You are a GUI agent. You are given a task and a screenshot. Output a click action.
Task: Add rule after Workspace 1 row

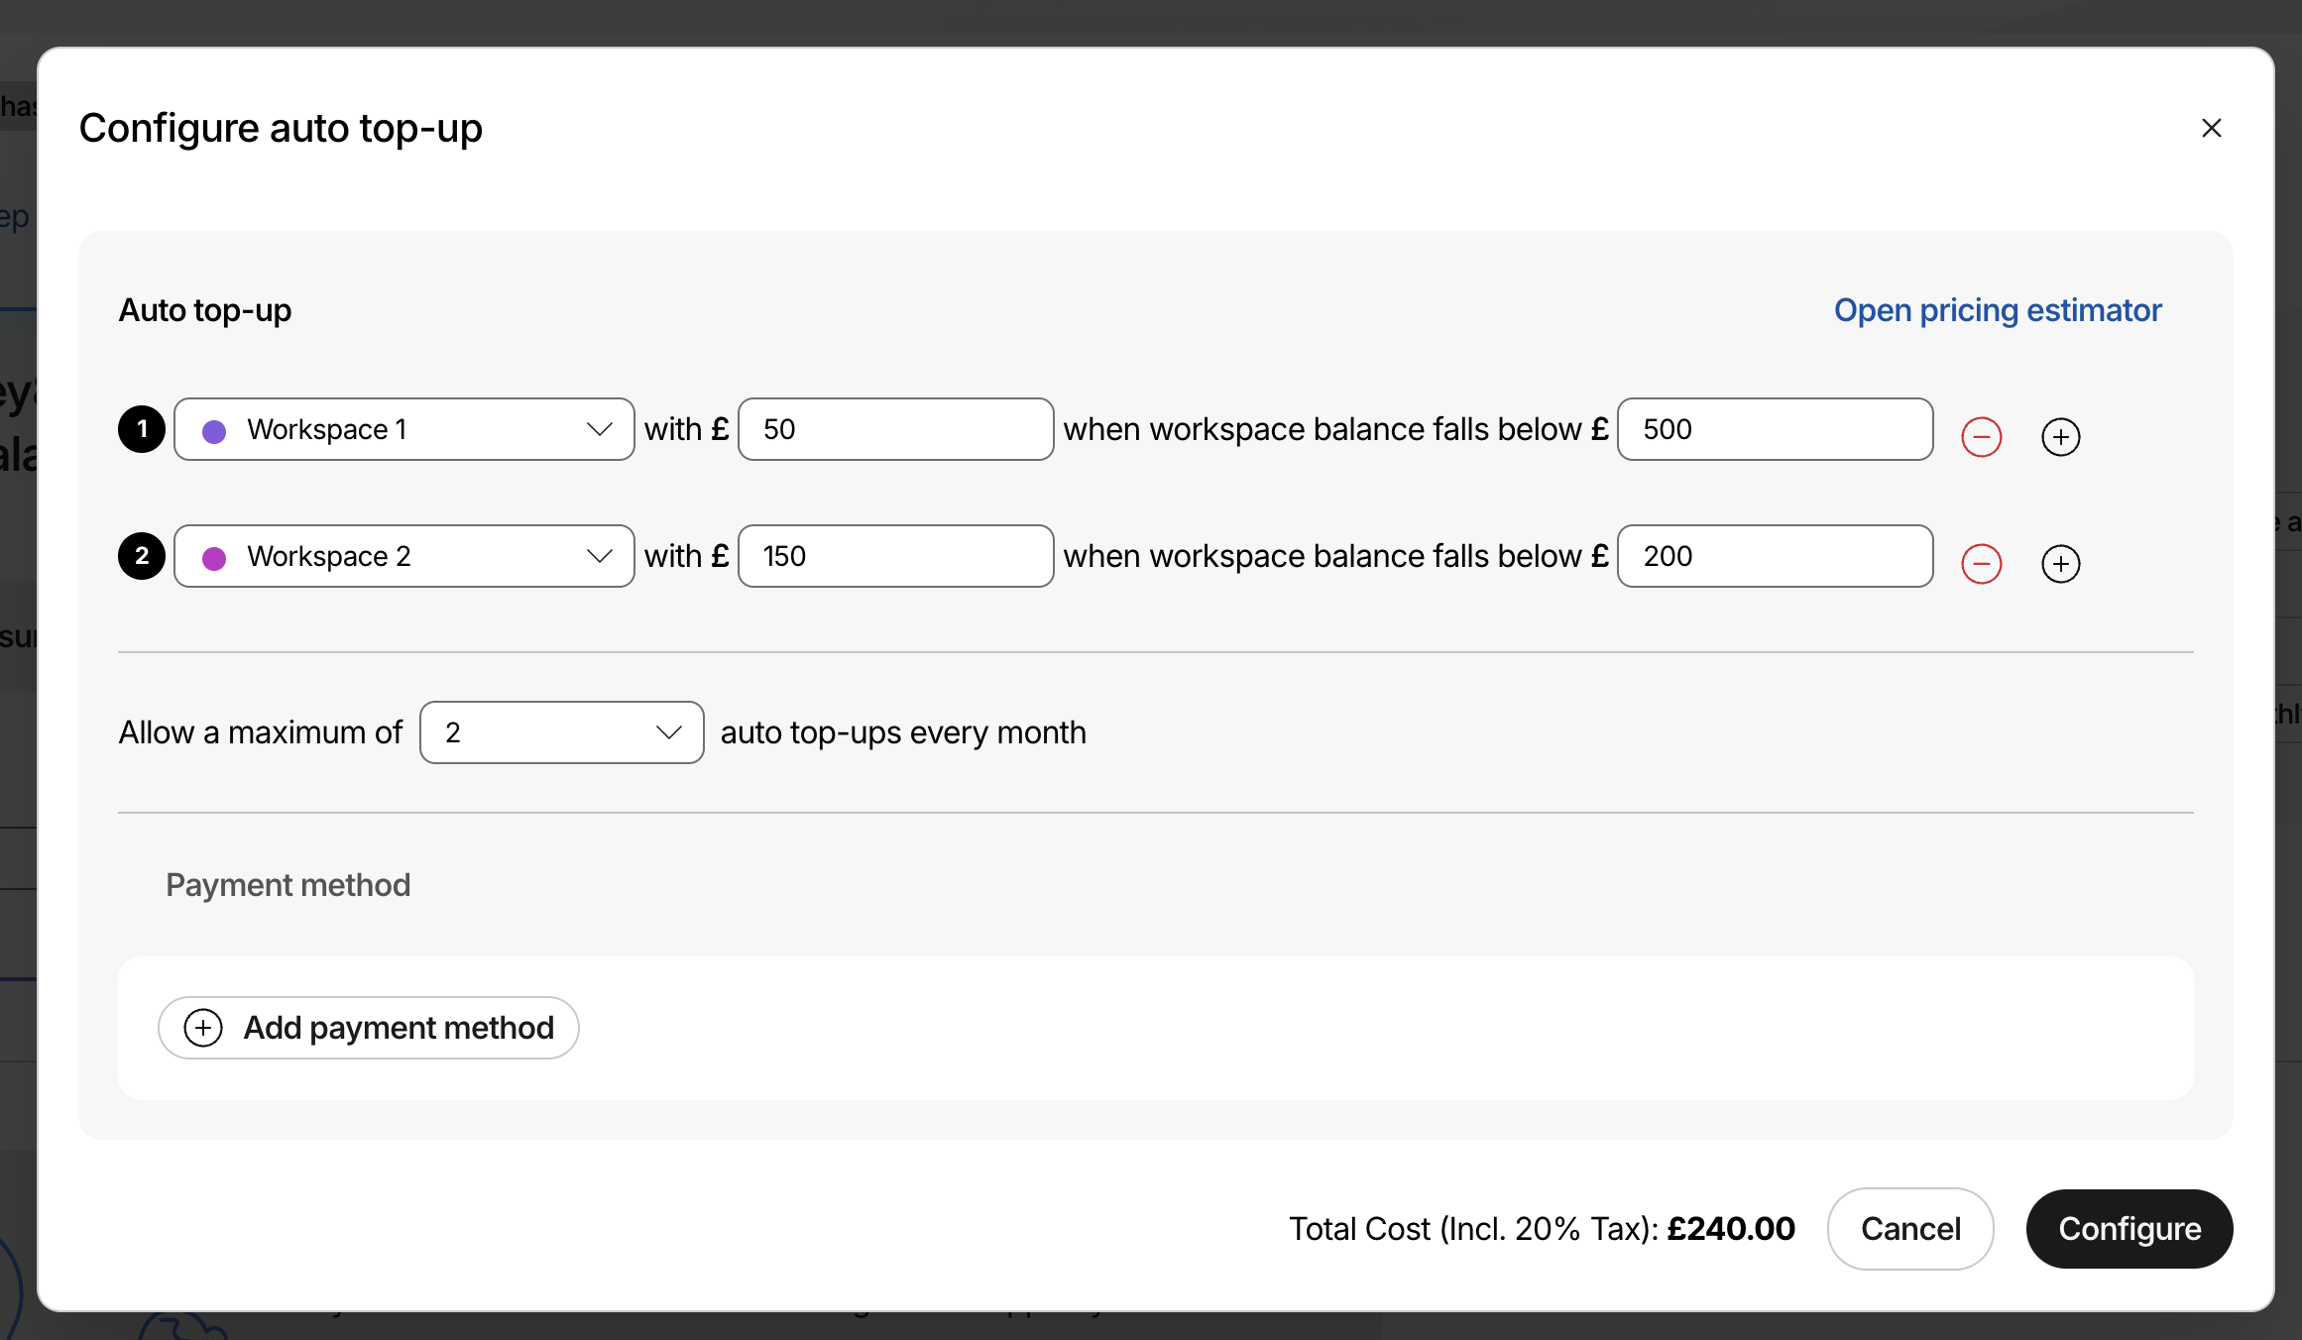pyautogui.click(x=2060, y=437)
